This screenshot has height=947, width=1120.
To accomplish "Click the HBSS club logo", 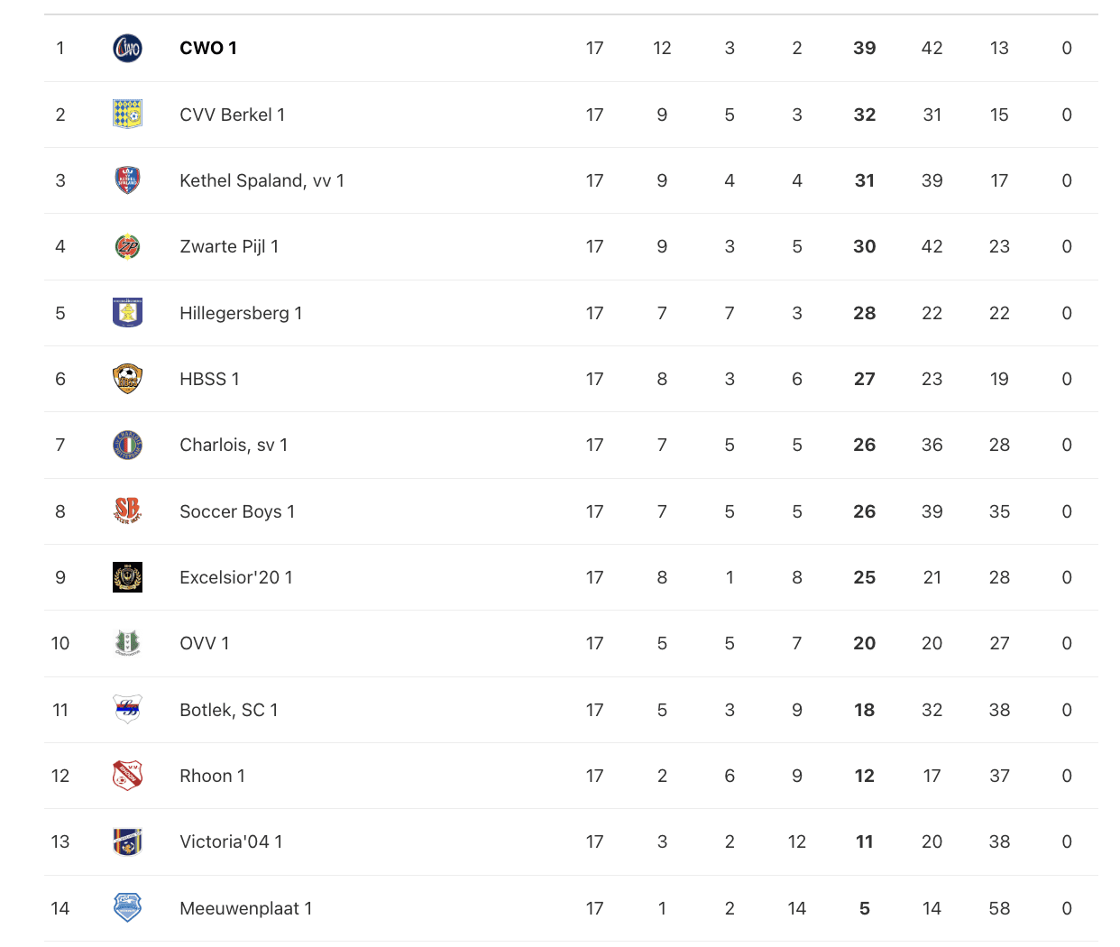I will [x=127, y=379].
